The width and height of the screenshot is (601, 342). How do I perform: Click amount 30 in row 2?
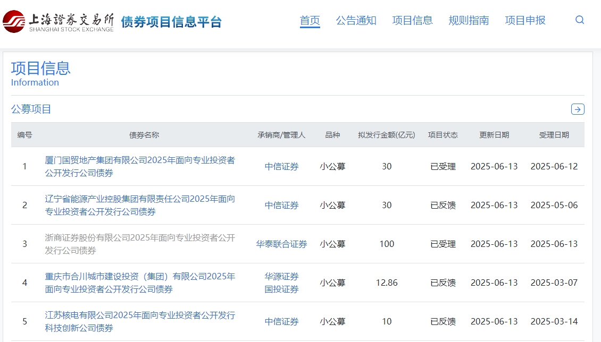click(x=387, y=205)
